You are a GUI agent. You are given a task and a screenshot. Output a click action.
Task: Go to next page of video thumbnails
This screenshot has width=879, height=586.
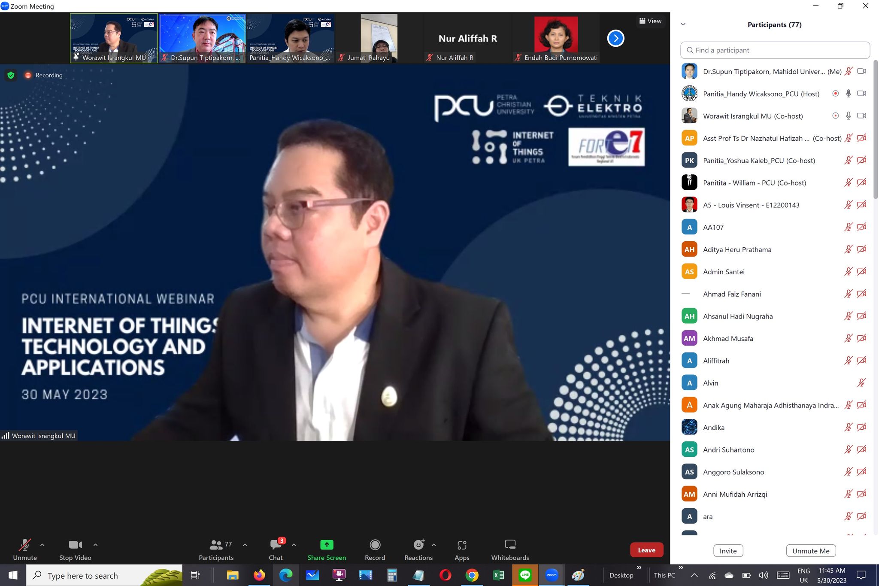pos(615,38)
